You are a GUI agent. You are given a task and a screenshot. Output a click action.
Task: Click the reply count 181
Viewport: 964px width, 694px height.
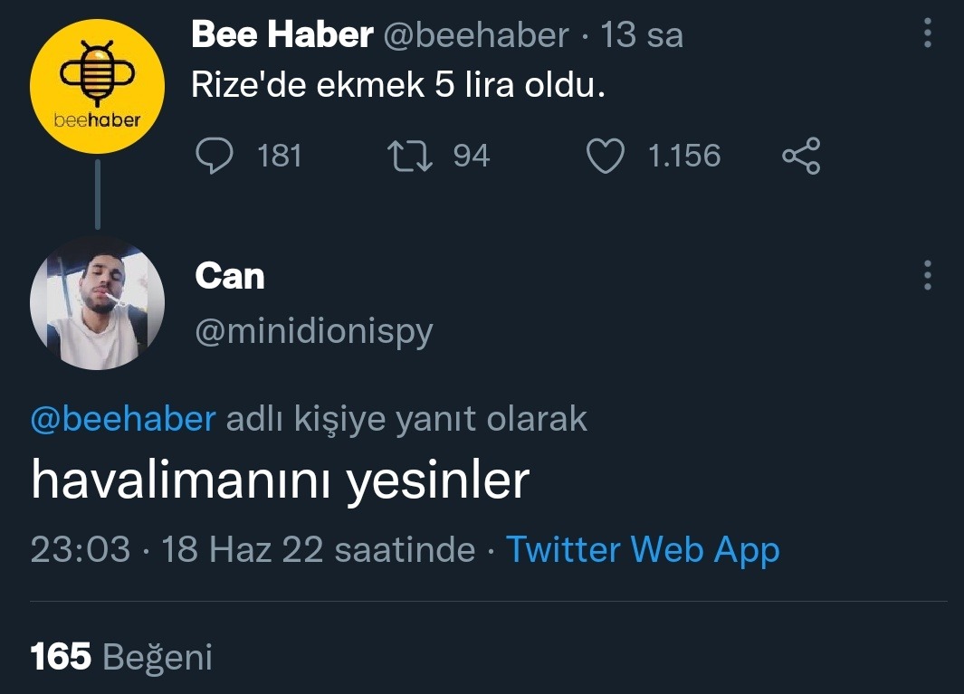coord(279,156)
